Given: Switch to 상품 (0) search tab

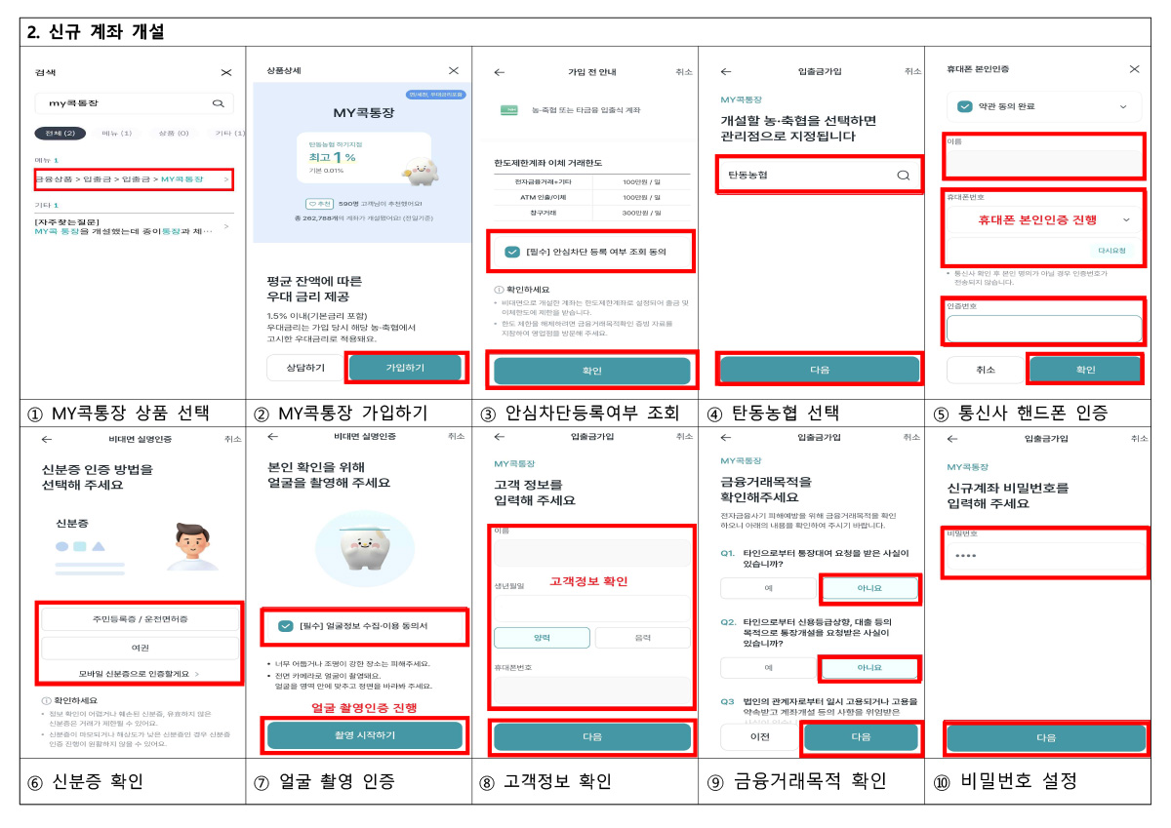Looking at the screenshot, I should (173, 133).
